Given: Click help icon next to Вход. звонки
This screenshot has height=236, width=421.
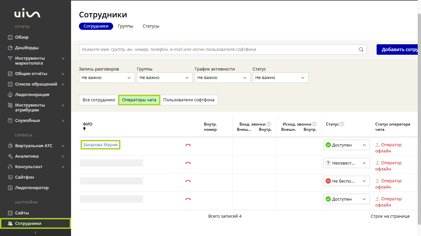Looking at the screenshot, I should [x=269, y=124].
